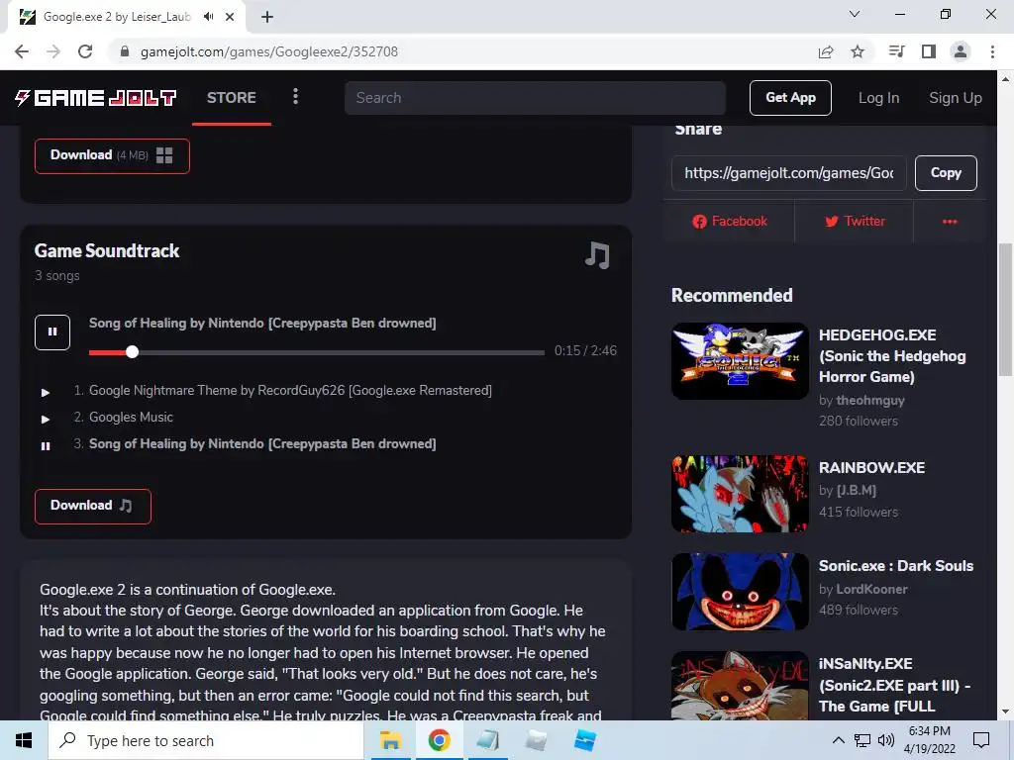Viewport: 1014px width, 760px height.
Task: Open the Sign Up link
Action: click(956, 98)
